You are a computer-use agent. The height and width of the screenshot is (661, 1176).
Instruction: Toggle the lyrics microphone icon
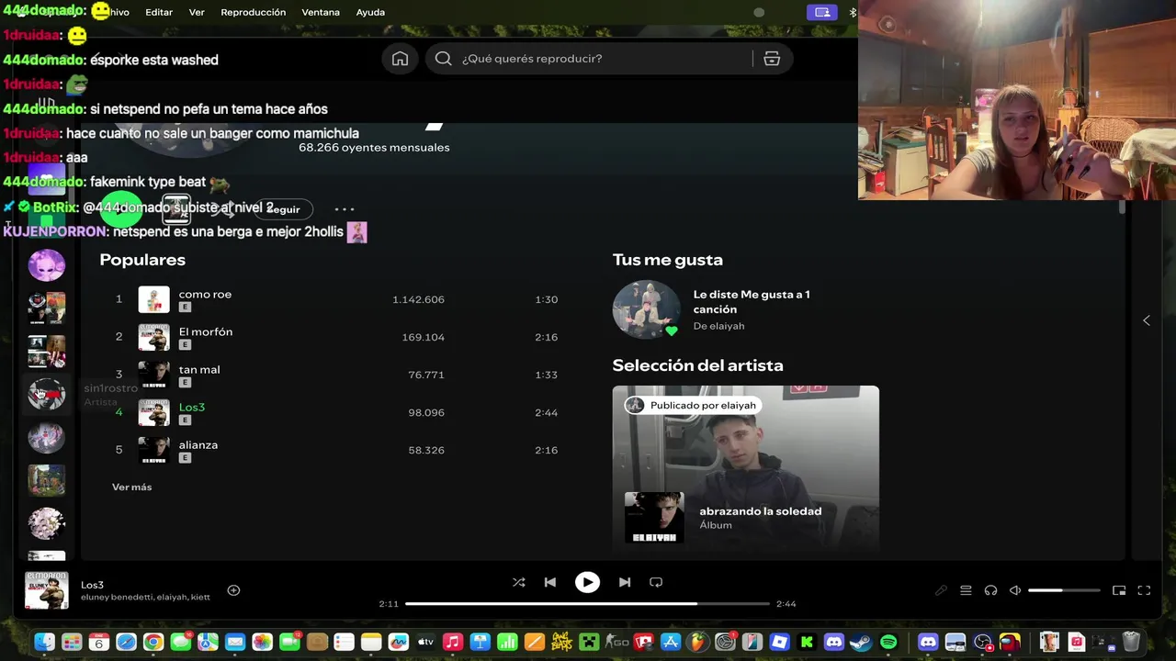coord(941,590)
